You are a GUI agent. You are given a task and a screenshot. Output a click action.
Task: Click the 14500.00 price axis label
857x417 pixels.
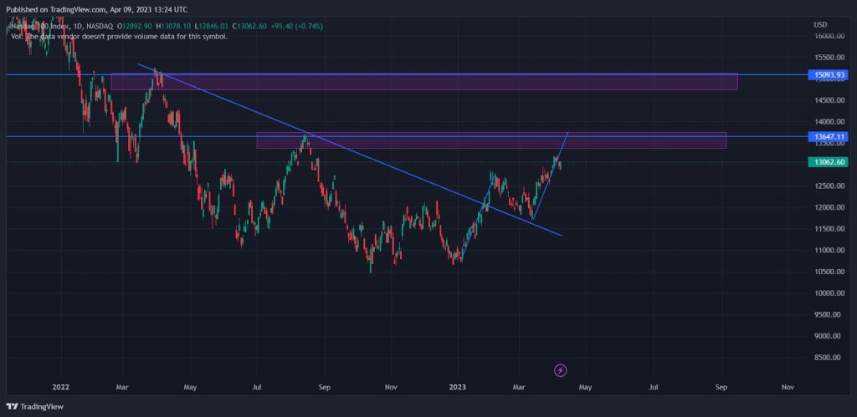829,100
